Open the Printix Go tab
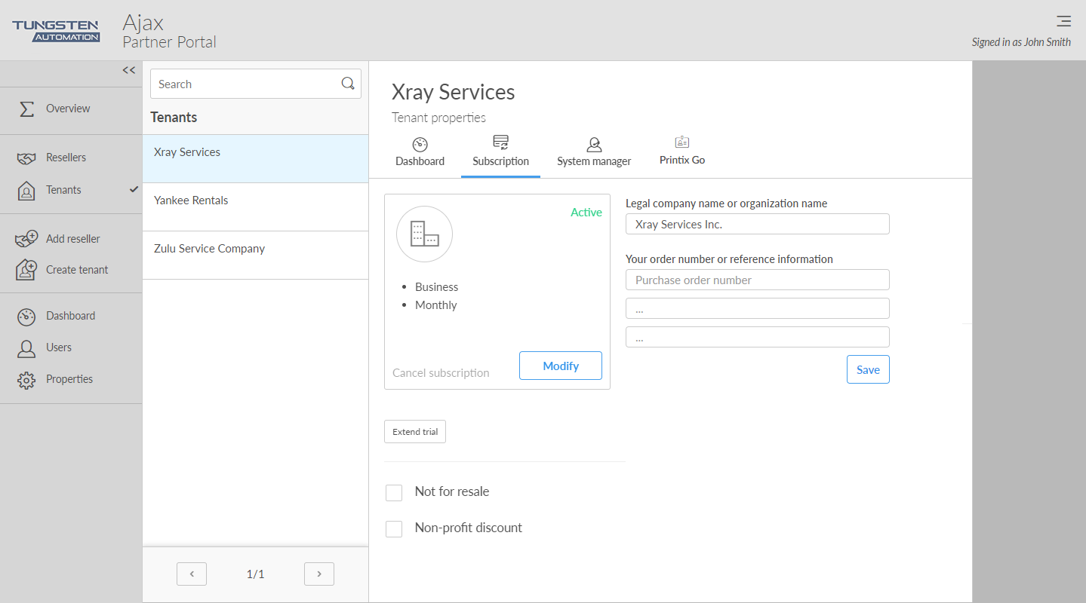Screen dimensions: 1086x603 pos(682,152)
